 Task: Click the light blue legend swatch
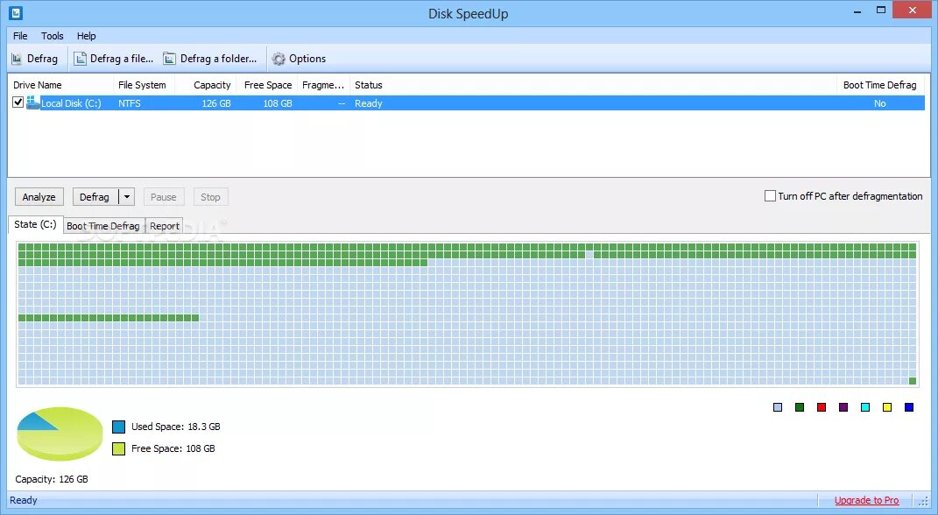click(778, 407)
